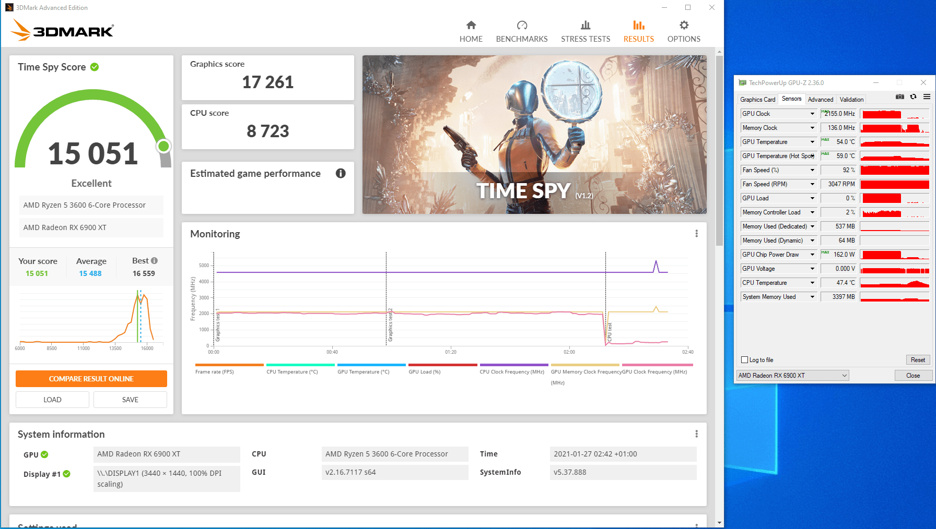Click the 3DMark title bar app icon

click(9, 7)
